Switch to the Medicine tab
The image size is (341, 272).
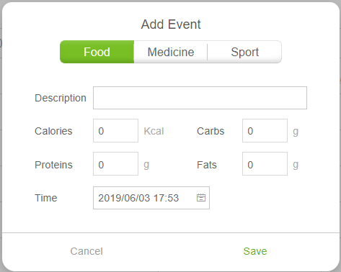171,52
